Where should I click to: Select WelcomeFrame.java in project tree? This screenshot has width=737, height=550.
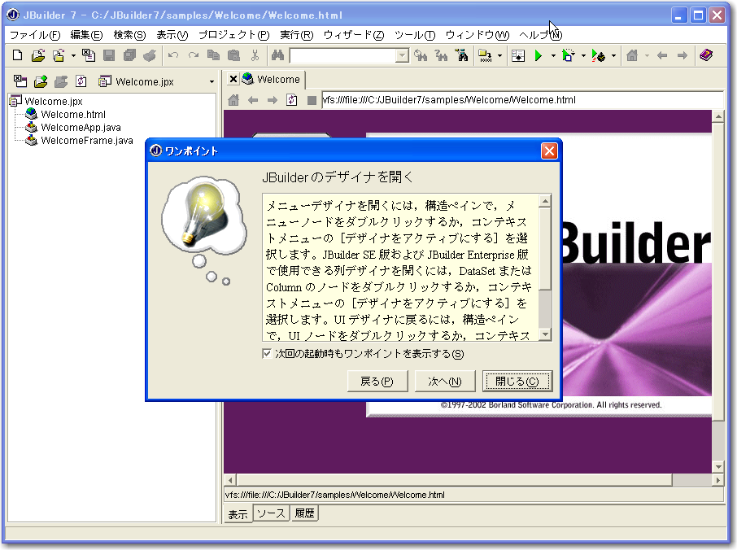pos(86,141)
